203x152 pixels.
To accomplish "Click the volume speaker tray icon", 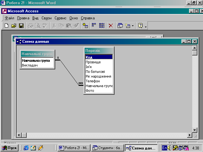I will 169,148.
